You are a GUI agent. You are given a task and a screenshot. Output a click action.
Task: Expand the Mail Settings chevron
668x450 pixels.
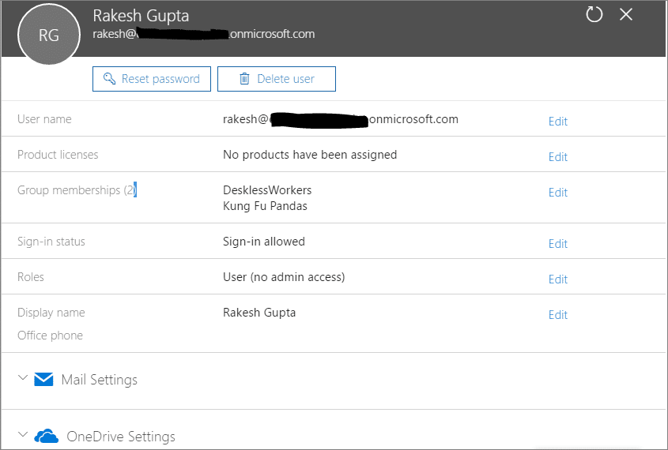tap(22, 379)
